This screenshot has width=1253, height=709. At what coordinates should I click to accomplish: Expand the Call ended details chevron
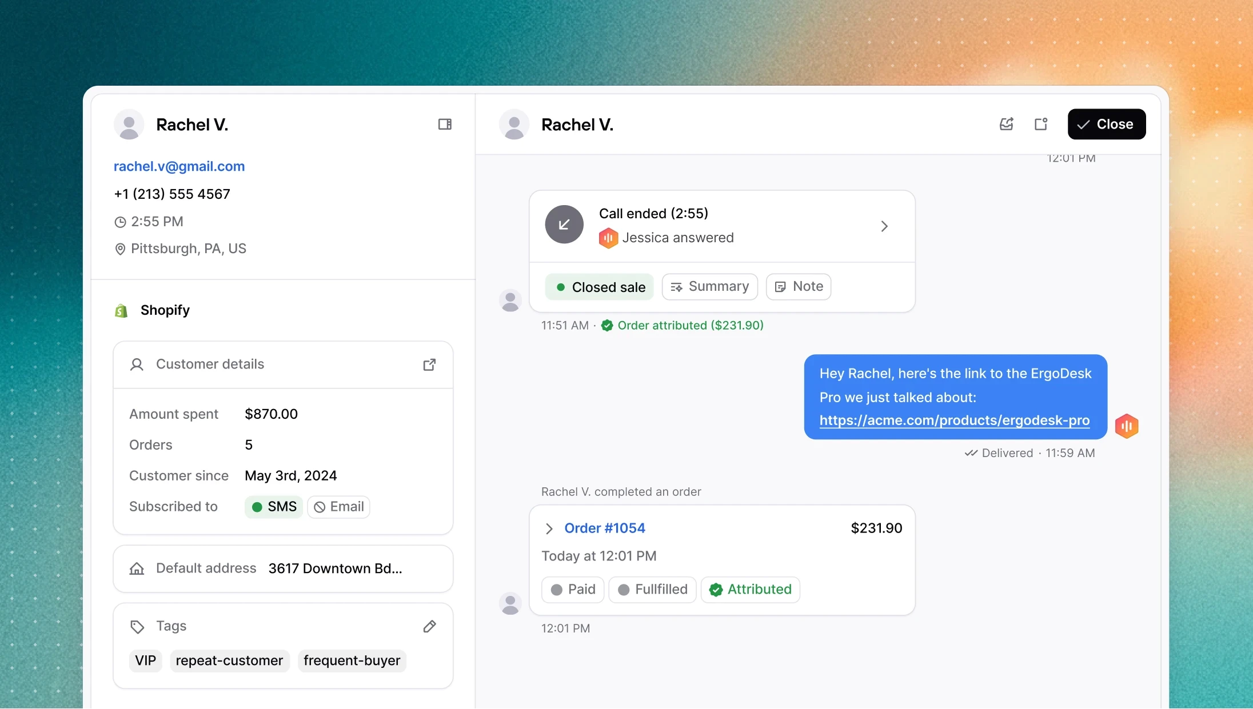pyautogui.click(x=884, y=226)
